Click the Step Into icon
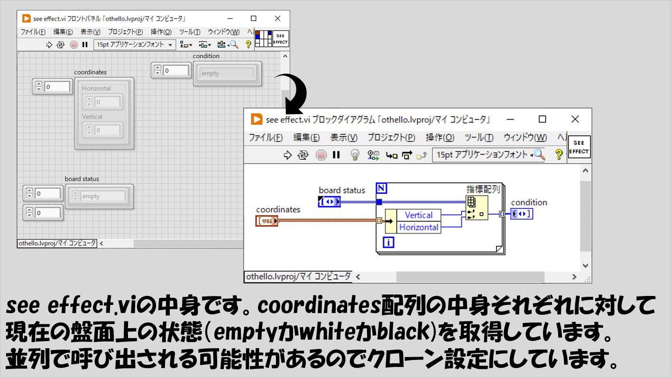This screenshot has height=378, width=671. [392, 155]
